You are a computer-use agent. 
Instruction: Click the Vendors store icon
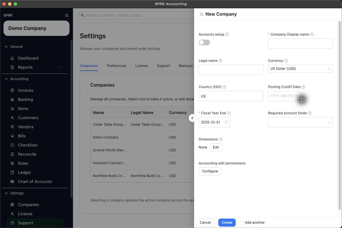(x=12, y=127)
